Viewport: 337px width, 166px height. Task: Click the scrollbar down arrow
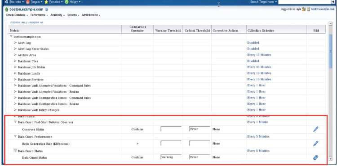coord(331,159)
